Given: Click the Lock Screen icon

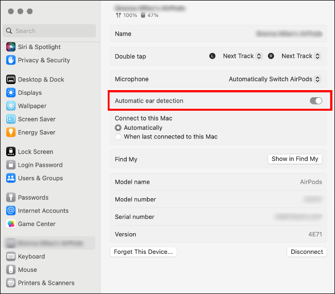Looking at the screenshot, I should coord(11,151).
